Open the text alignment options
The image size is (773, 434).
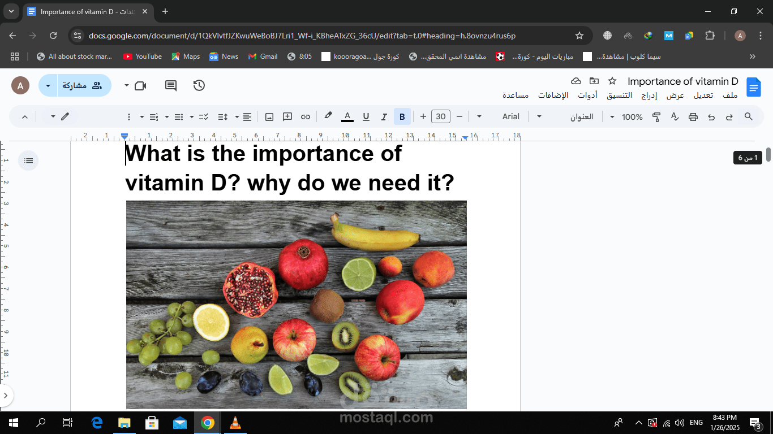247,117
